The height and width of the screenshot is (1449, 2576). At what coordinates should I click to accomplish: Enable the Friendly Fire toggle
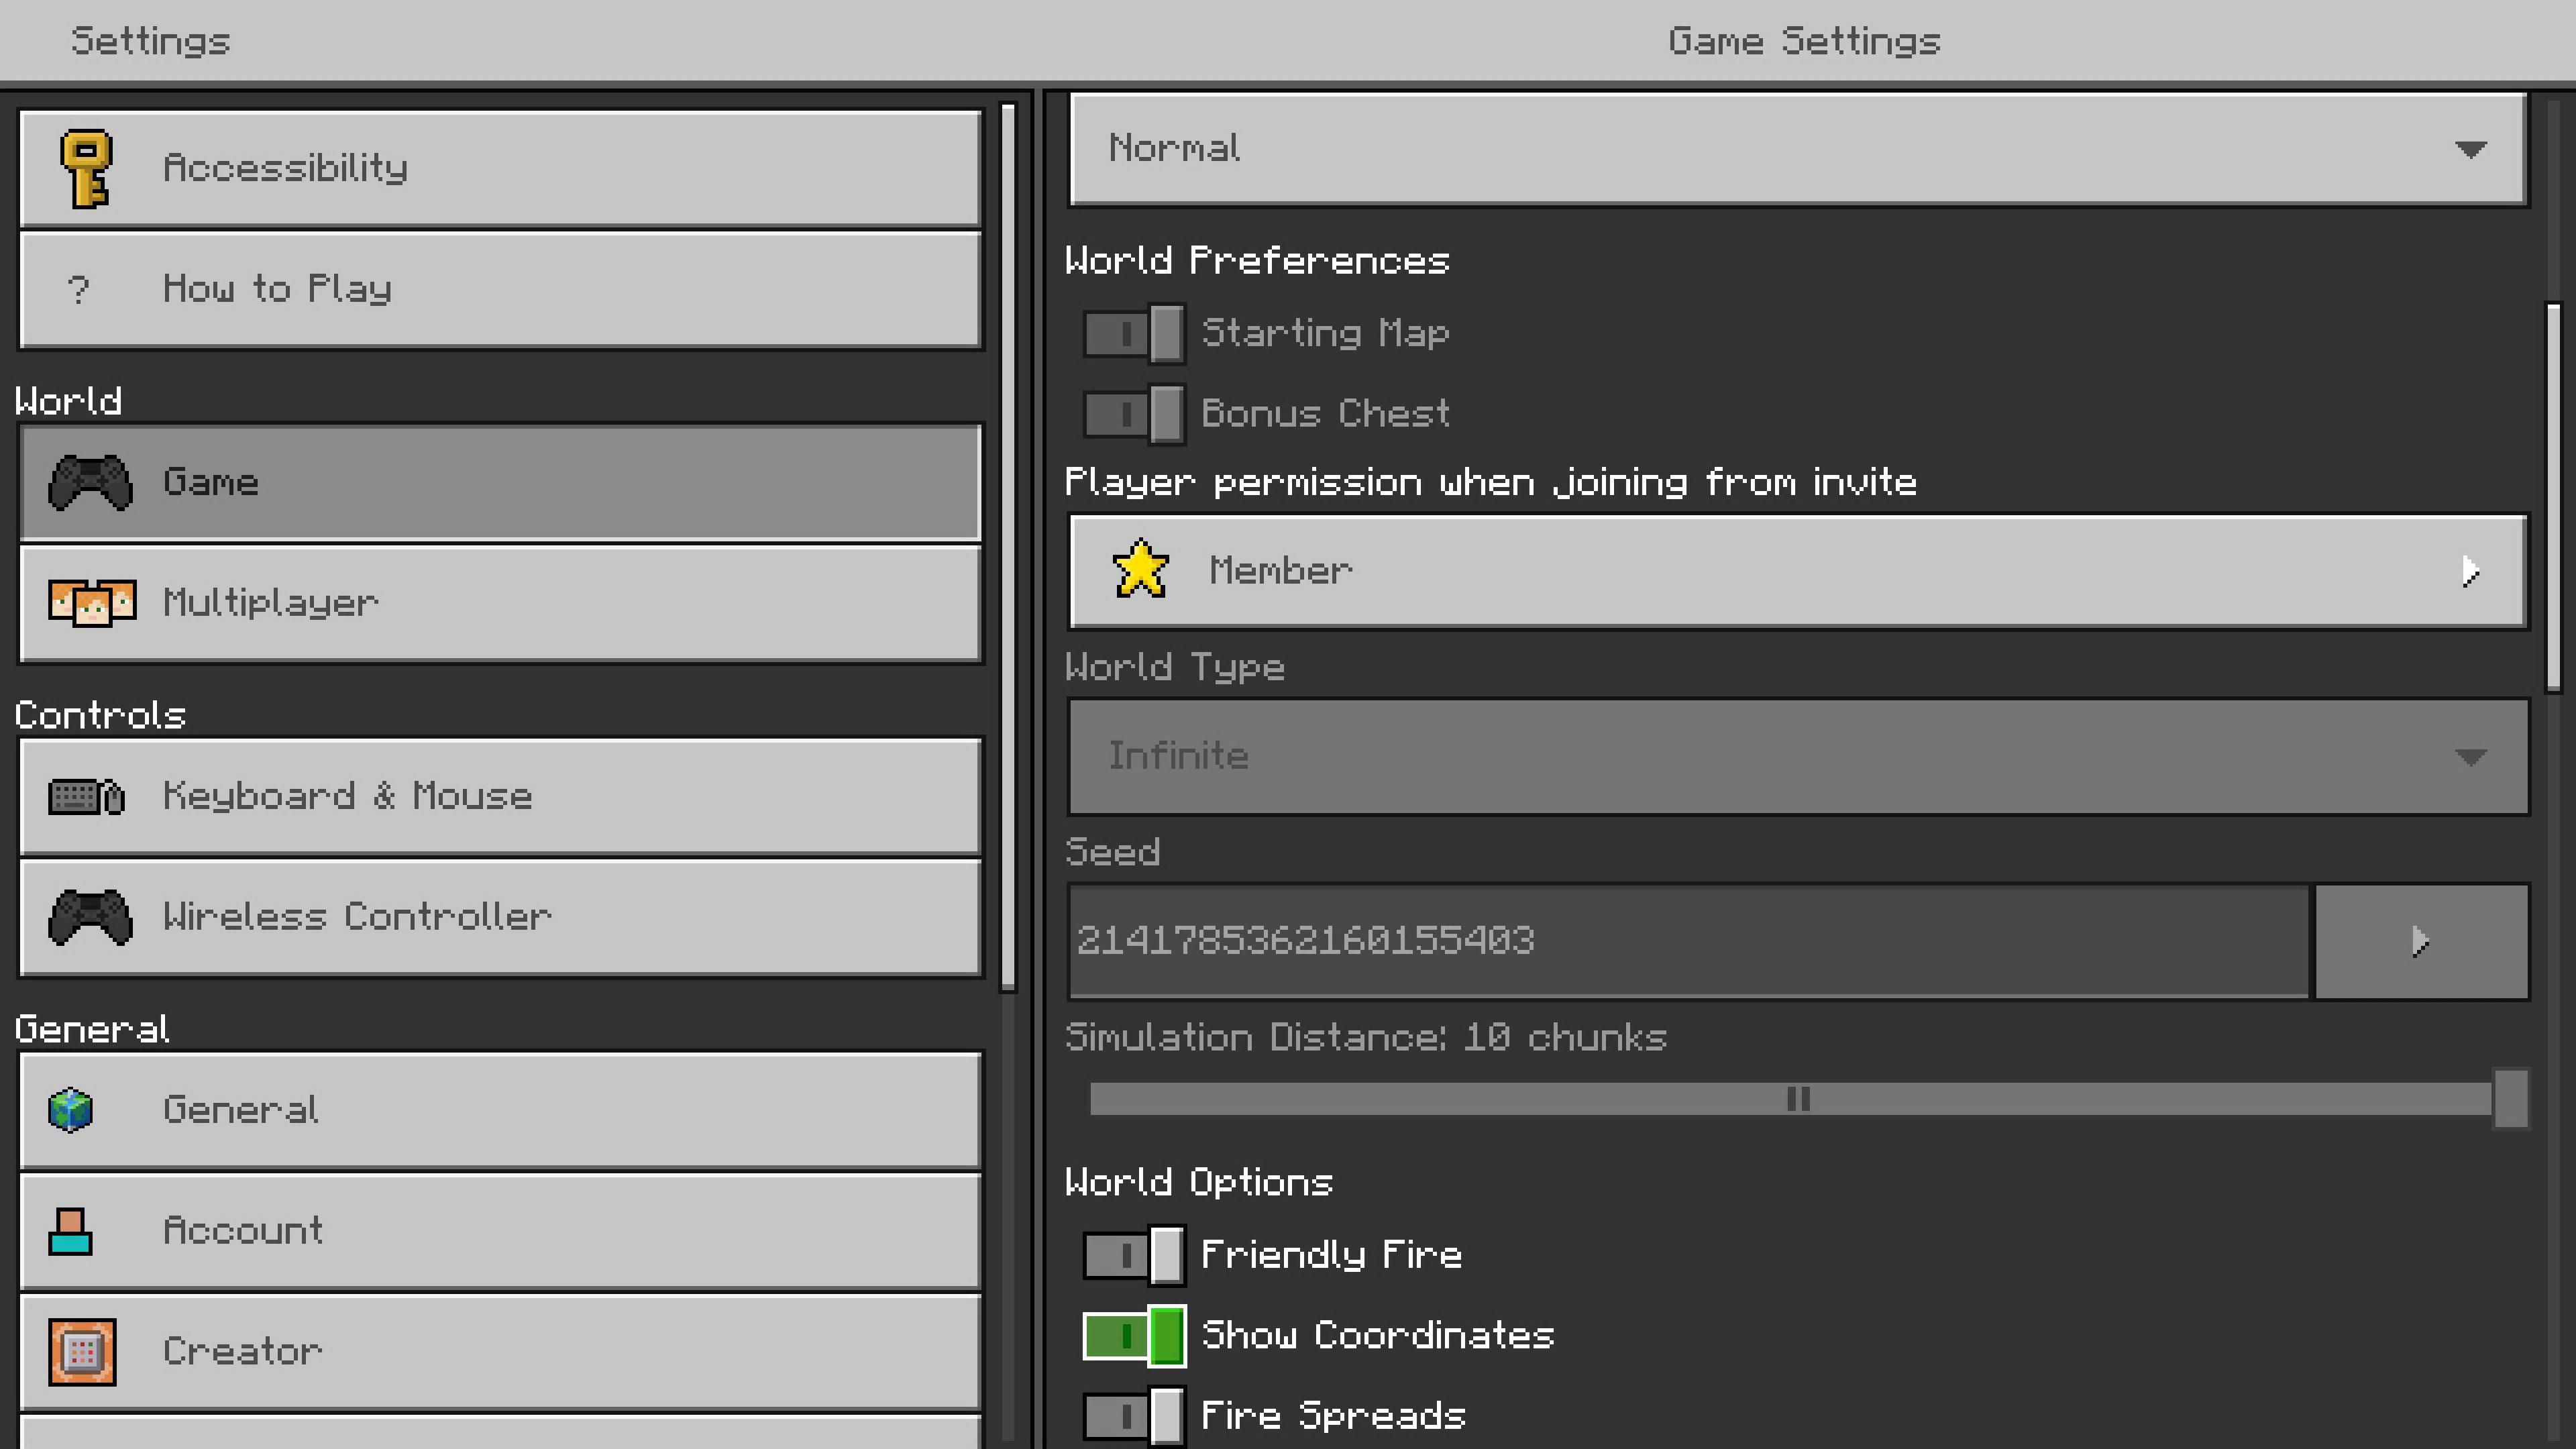click(x=1134, y=1255)
